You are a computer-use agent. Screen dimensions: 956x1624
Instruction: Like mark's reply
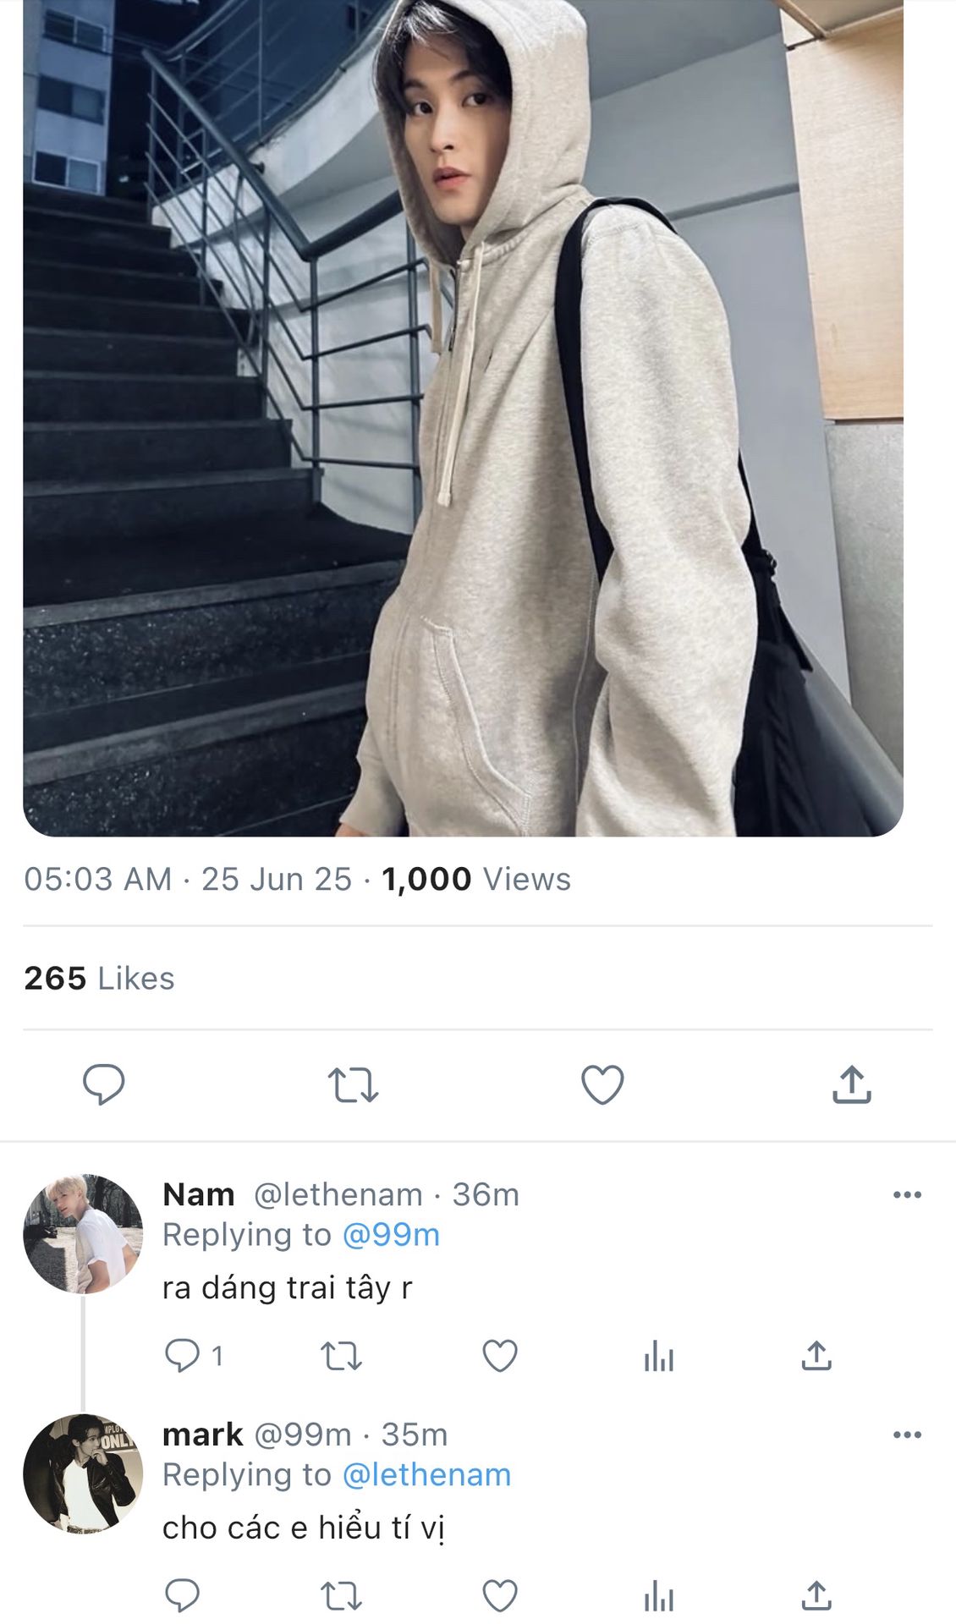(500, 1596)
